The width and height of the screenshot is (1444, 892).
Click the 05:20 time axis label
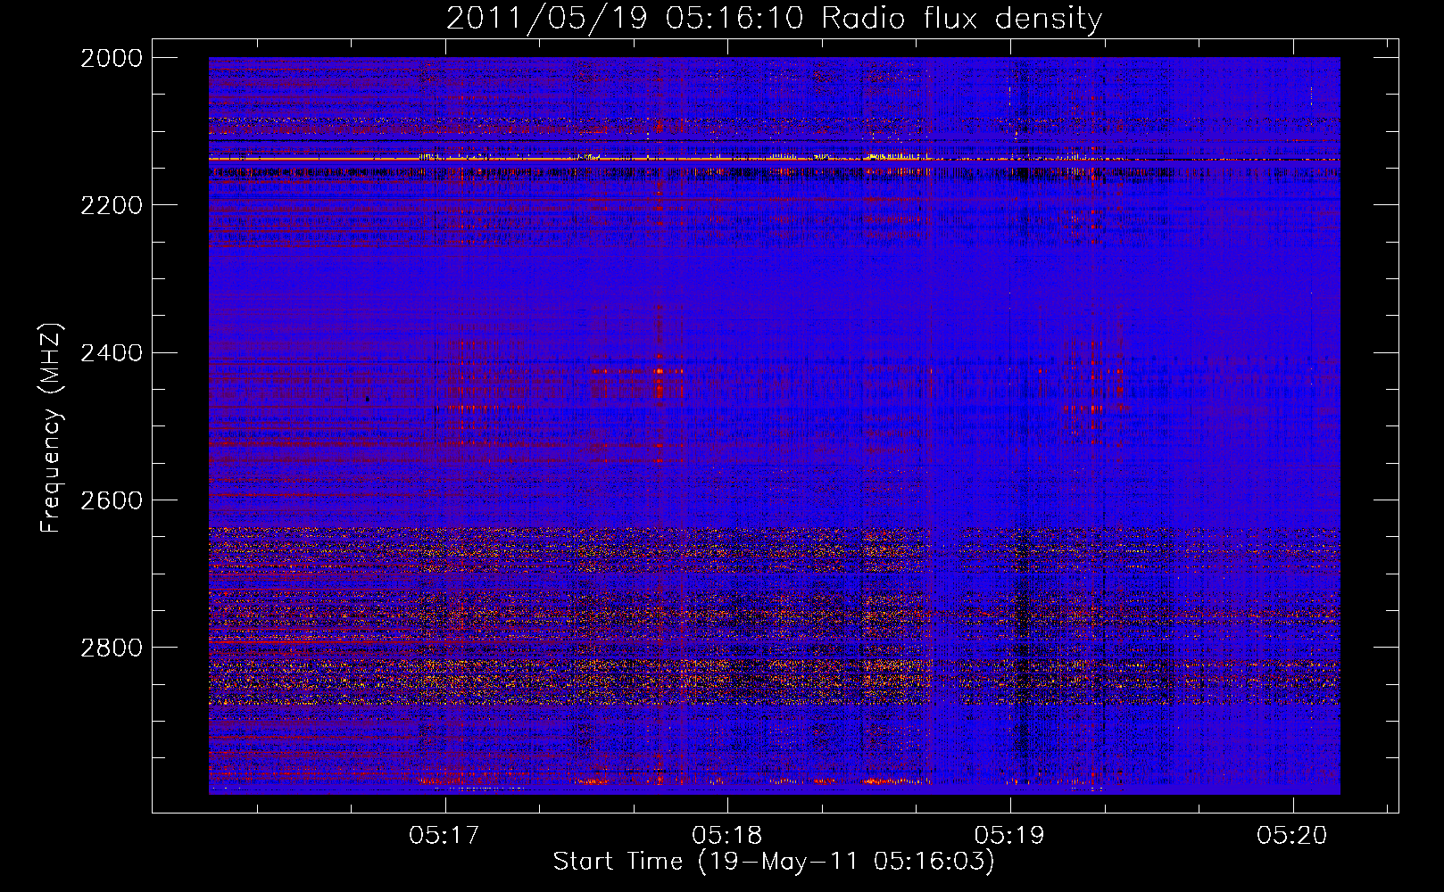[x=1293, y=836]
